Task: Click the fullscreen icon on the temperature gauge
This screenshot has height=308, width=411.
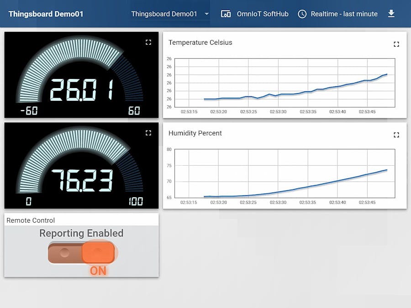Action: point(148,42)
